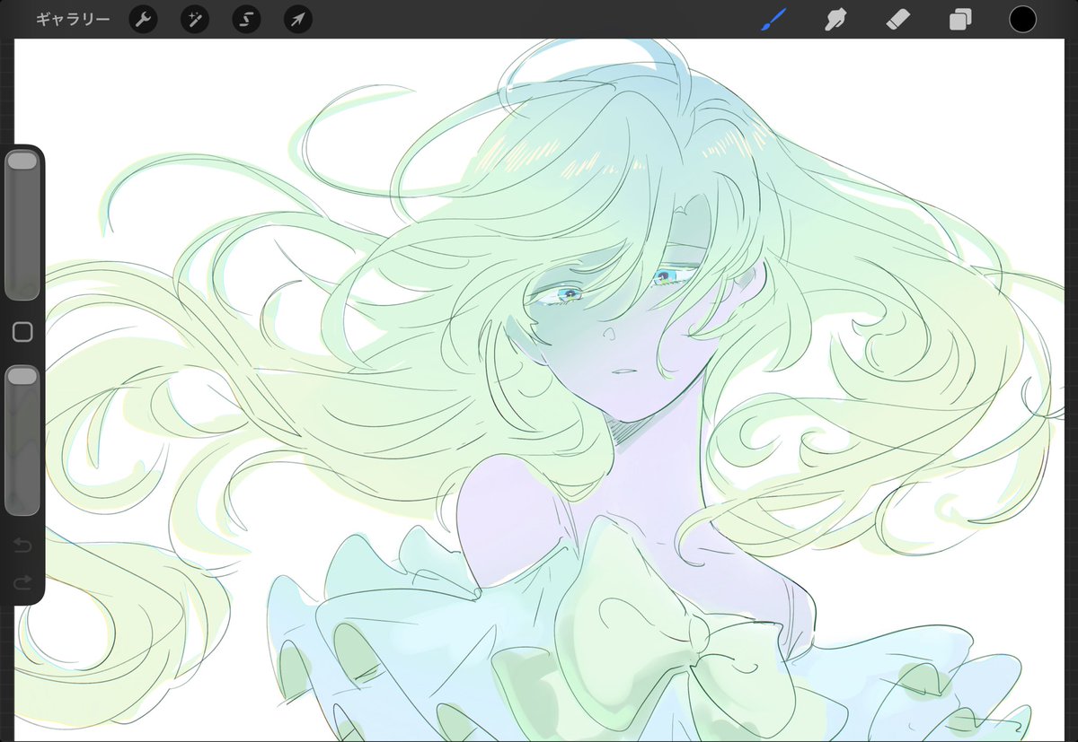This screenshot has width=1078, height=742.
Task: Redo the stroke with the sidebar arrow
Action: click(x=22, y=582)
